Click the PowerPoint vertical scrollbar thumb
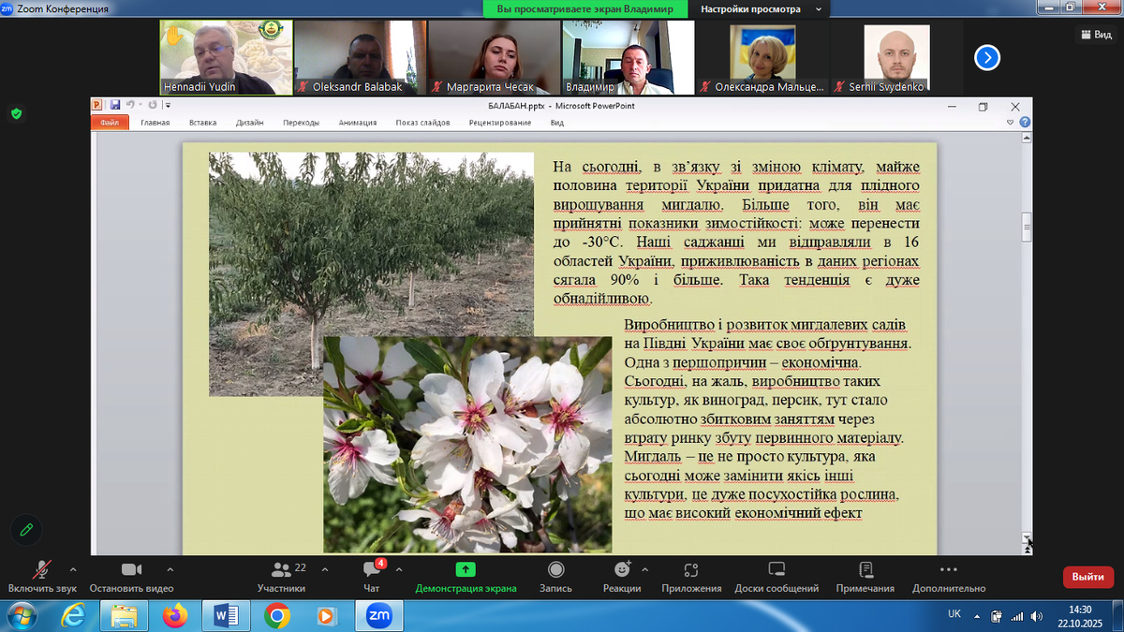Screen dimensions: 1124x632 (1027, 226)
